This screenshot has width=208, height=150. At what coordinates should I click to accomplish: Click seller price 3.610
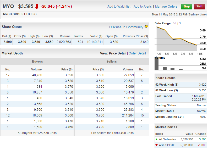tap(100, 81)
